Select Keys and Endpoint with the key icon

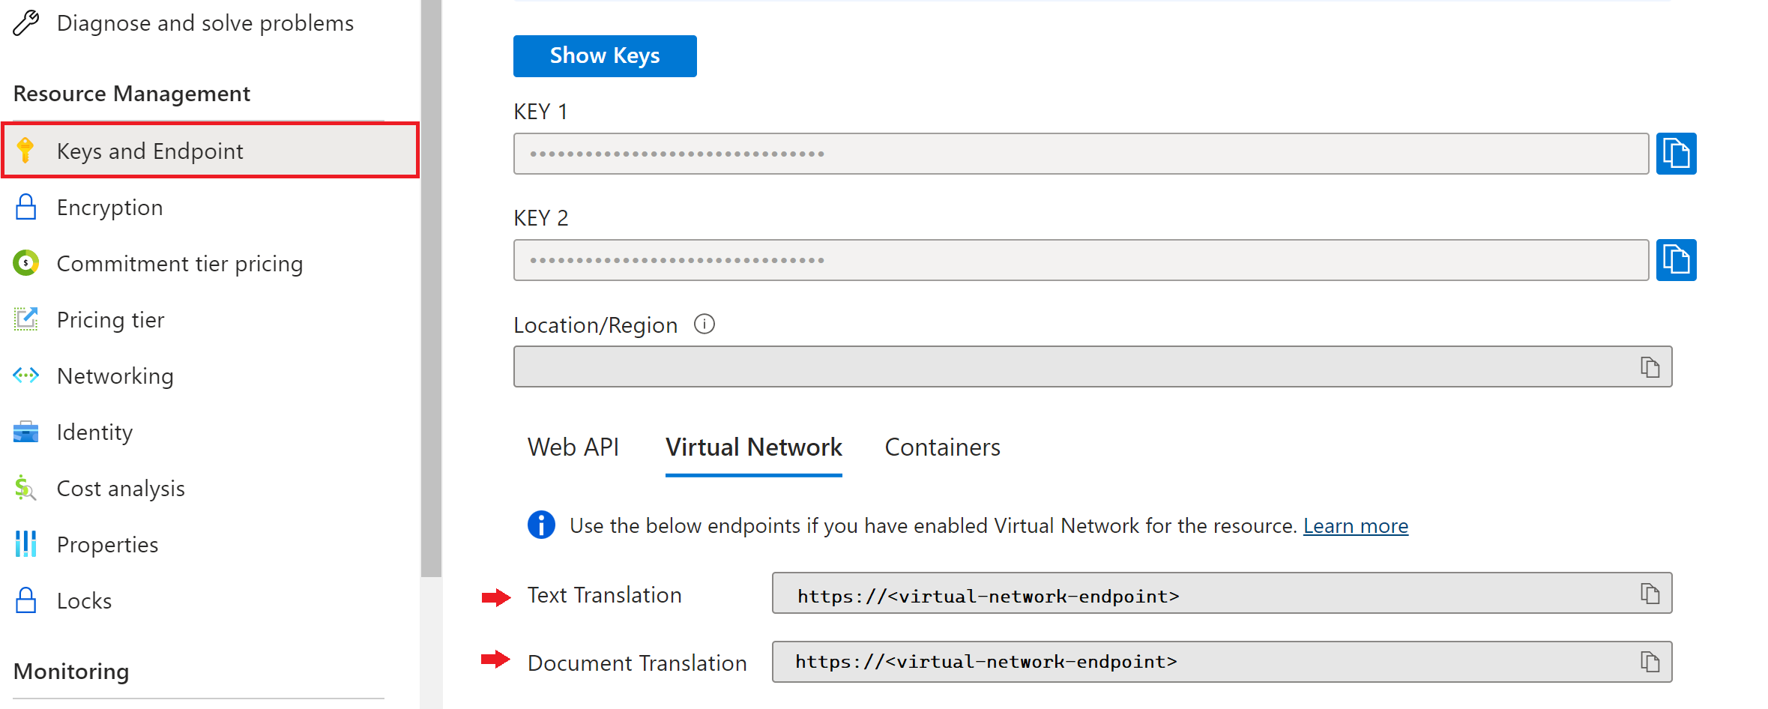(26, 151)
